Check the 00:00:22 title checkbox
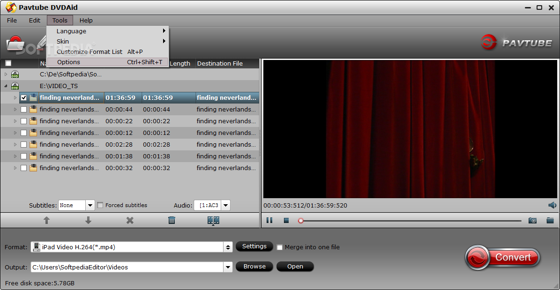This screenshot has width=560, height=290. tap(23, 121)
